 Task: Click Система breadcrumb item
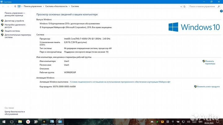(75, 6)
